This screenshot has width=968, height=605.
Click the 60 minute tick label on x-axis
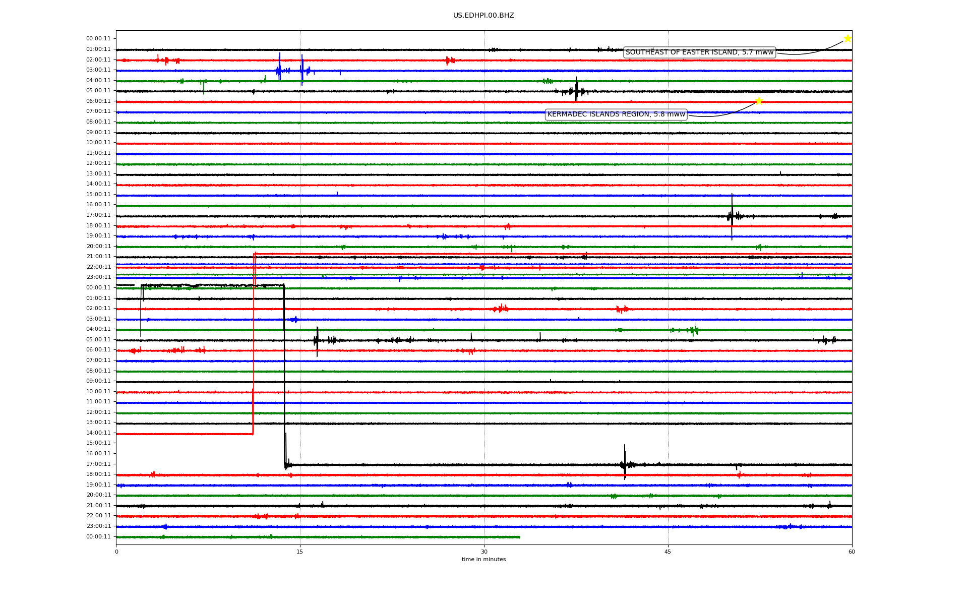coord(851,552)
